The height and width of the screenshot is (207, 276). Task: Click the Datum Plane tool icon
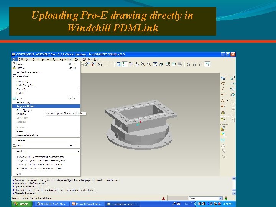(223, 84)
